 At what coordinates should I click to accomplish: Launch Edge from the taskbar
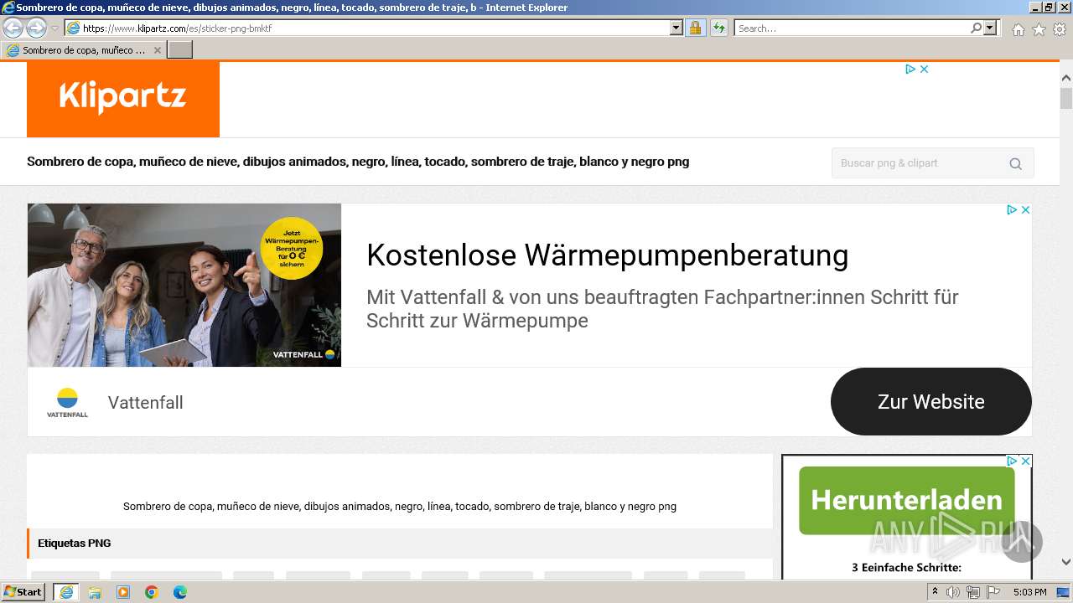pos(180,592)
